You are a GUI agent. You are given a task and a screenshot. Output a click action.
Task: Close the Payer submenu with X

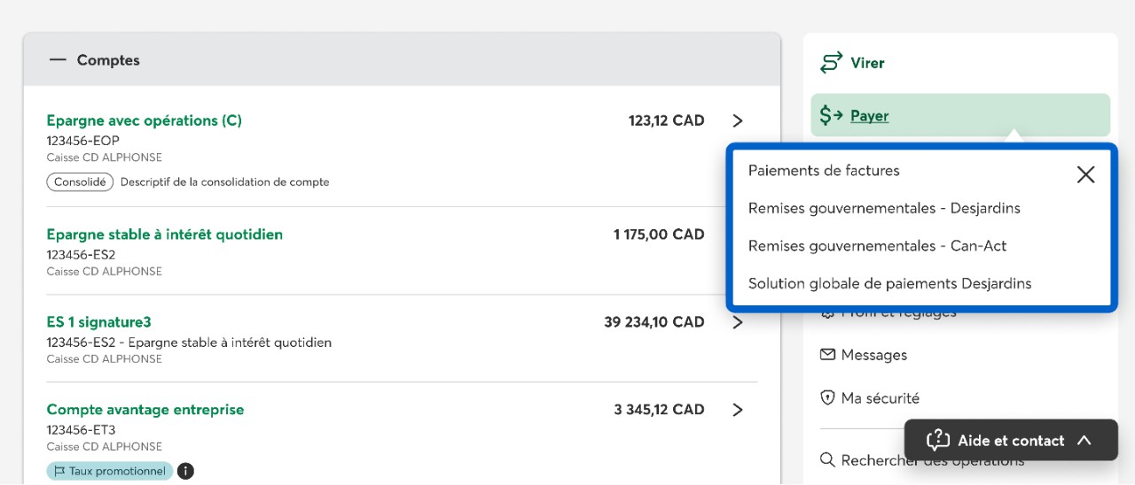click(x=1085, y=174)
